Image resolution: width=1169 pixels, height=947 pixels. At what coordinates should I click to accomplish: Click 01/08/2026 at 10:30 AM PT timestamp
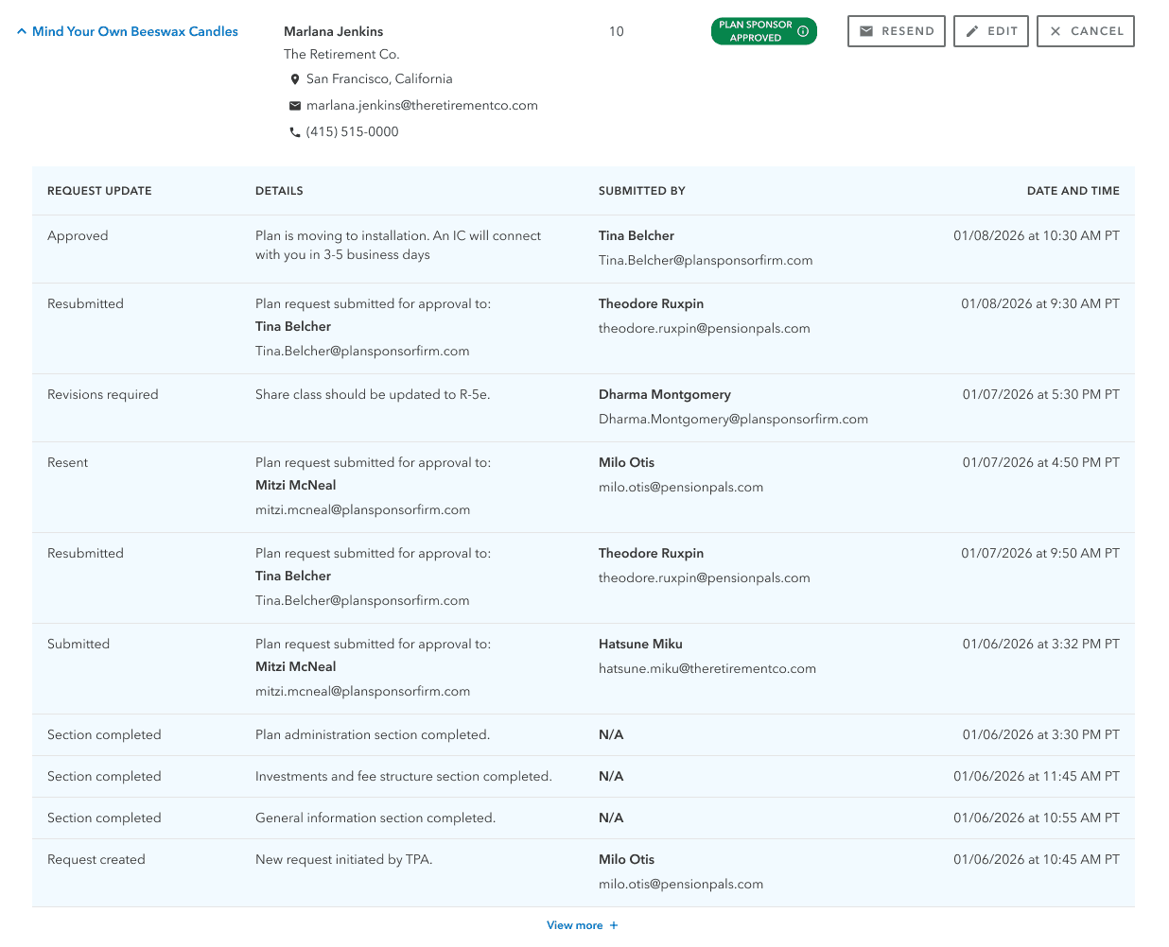1037,236
